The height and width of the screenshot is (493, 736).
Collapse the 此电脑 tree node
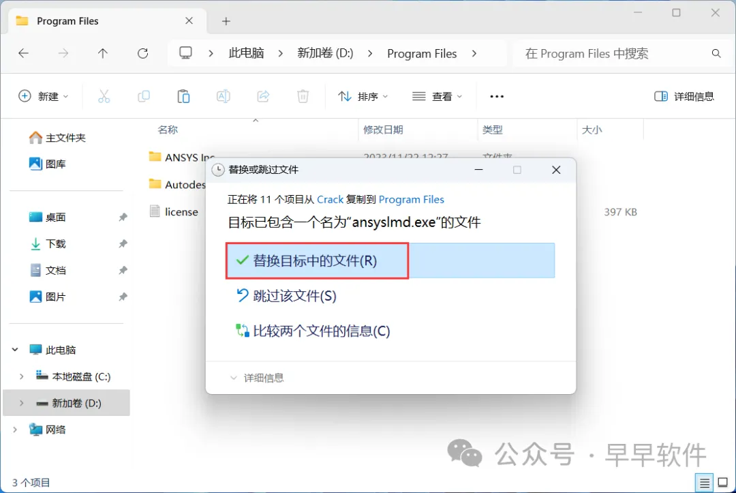click(x=15, y=350)
